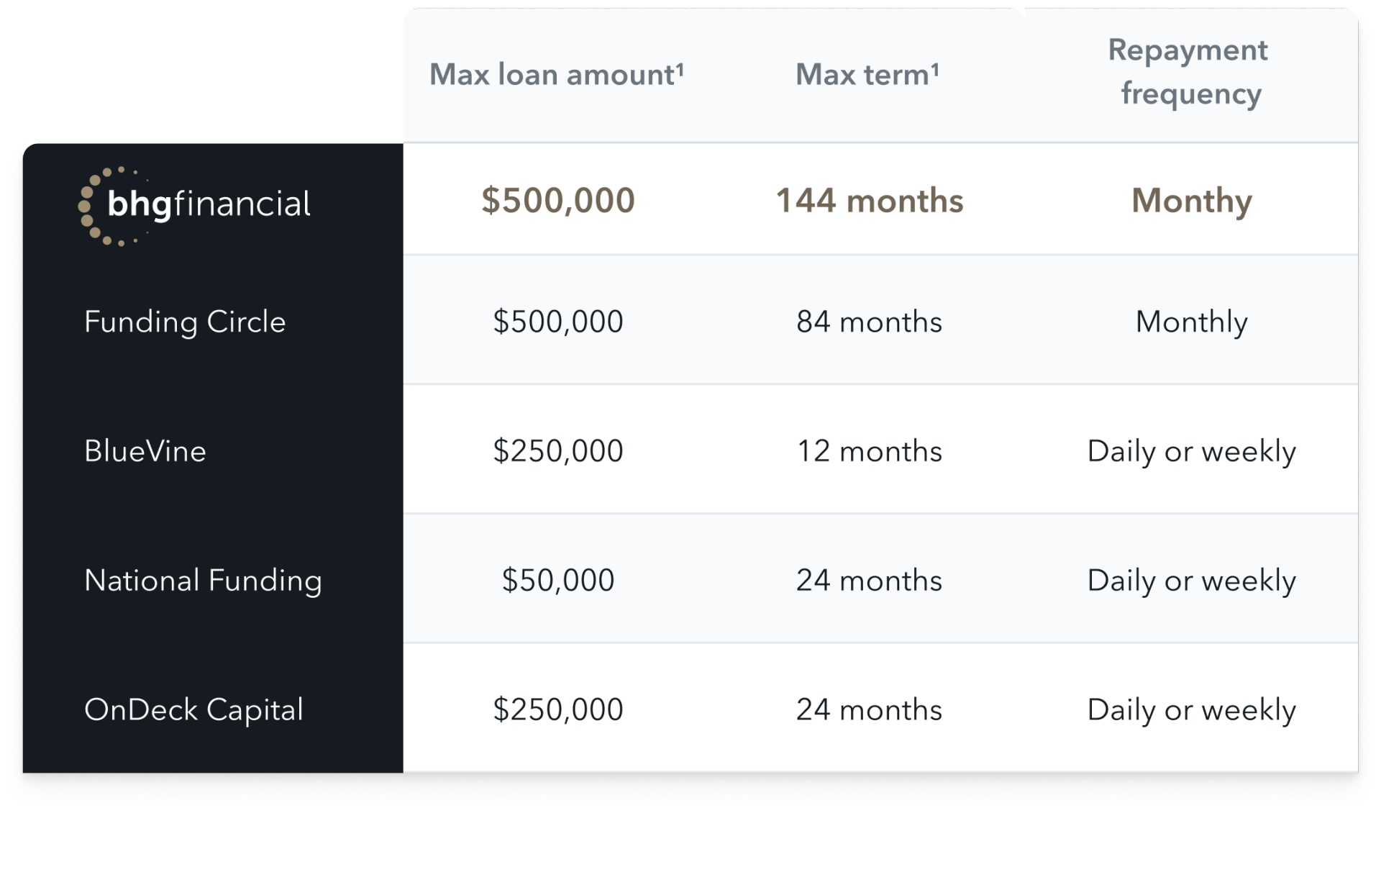Click the 84 months cell
This screenshot has width=1381, height=885.
(x=870, y=322)
